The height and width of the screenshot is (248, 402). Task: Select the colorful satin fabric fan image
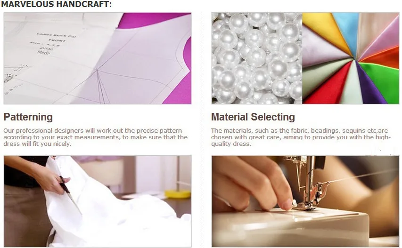pyautogui.click(x=351, y=58)
